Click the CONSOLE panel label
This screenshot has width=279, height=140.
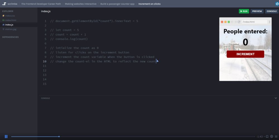[45, 98]
